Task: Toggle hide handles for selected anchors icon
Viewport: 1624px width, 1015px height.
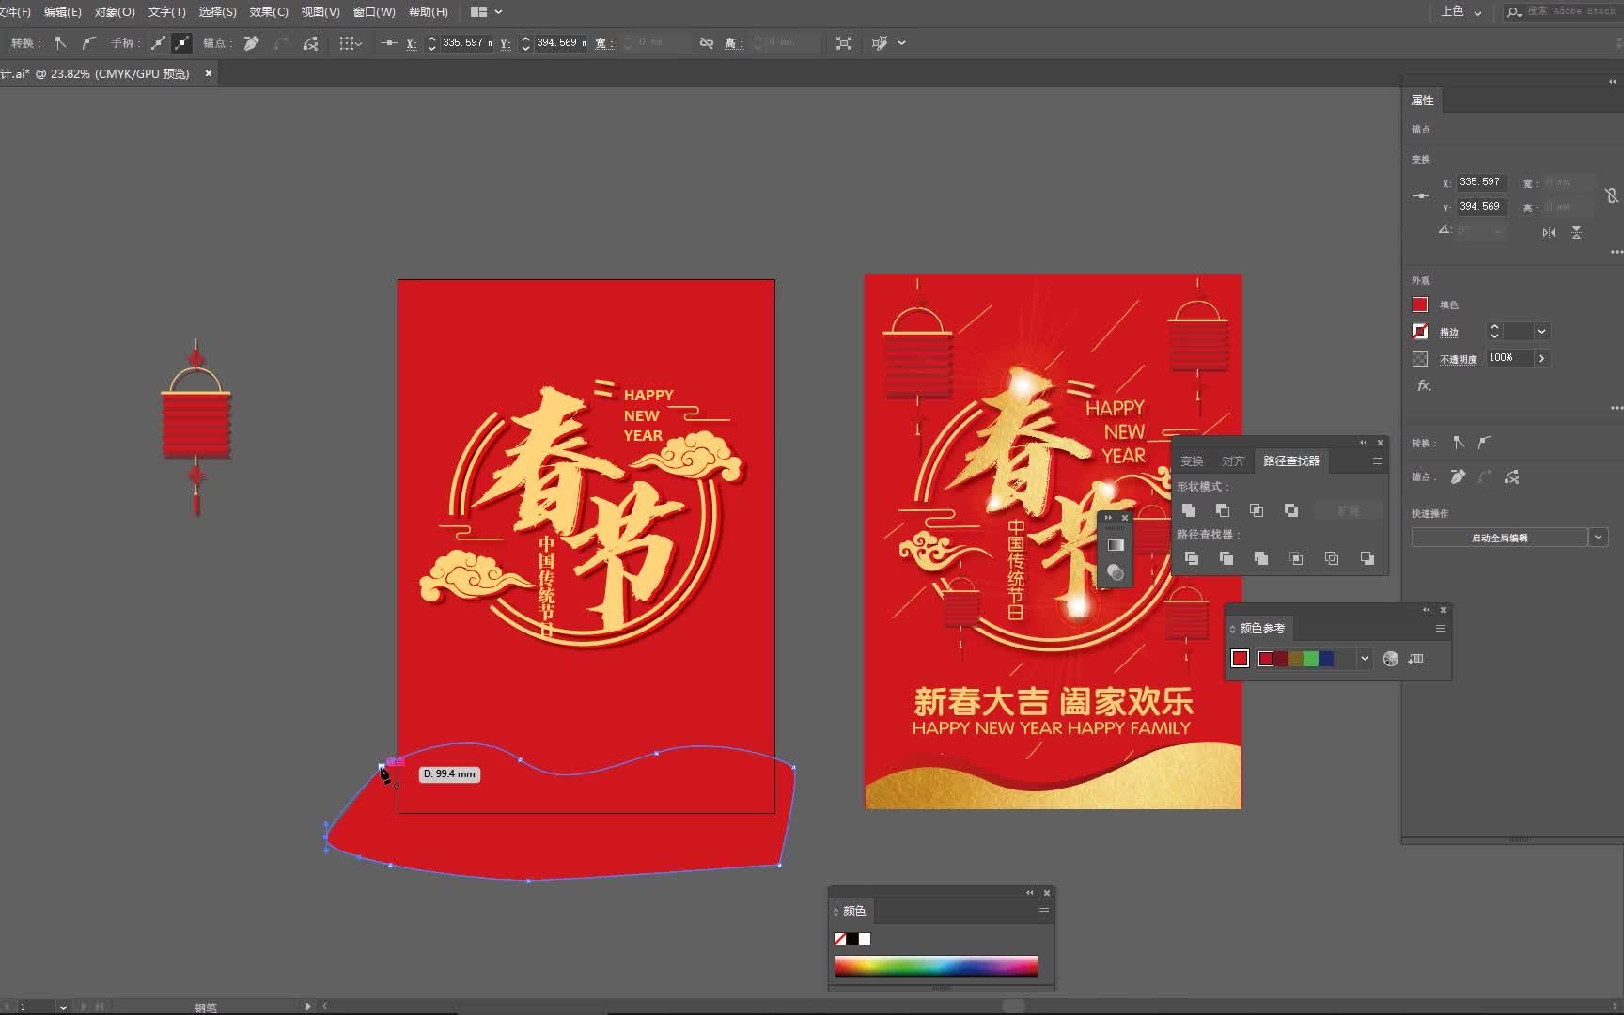Action: click(x=181, y=43)
